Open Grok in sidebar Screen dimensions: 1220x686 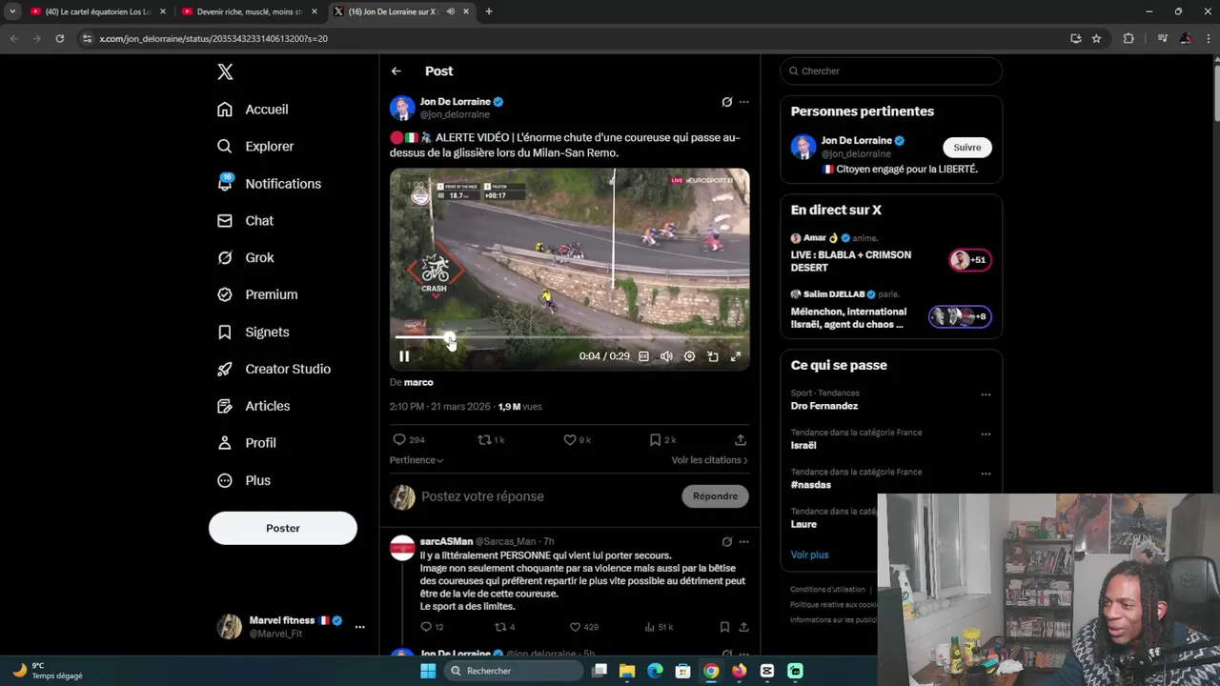246,258
